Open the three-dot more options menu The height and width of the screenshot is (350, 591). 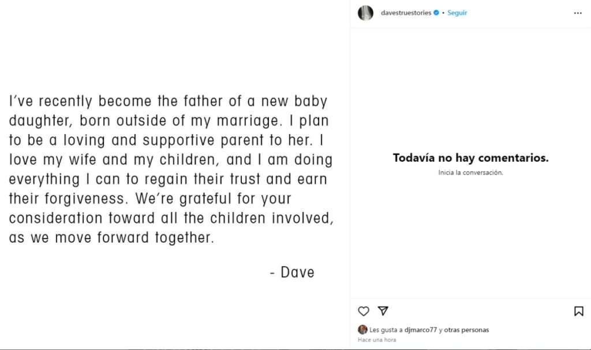578,13
